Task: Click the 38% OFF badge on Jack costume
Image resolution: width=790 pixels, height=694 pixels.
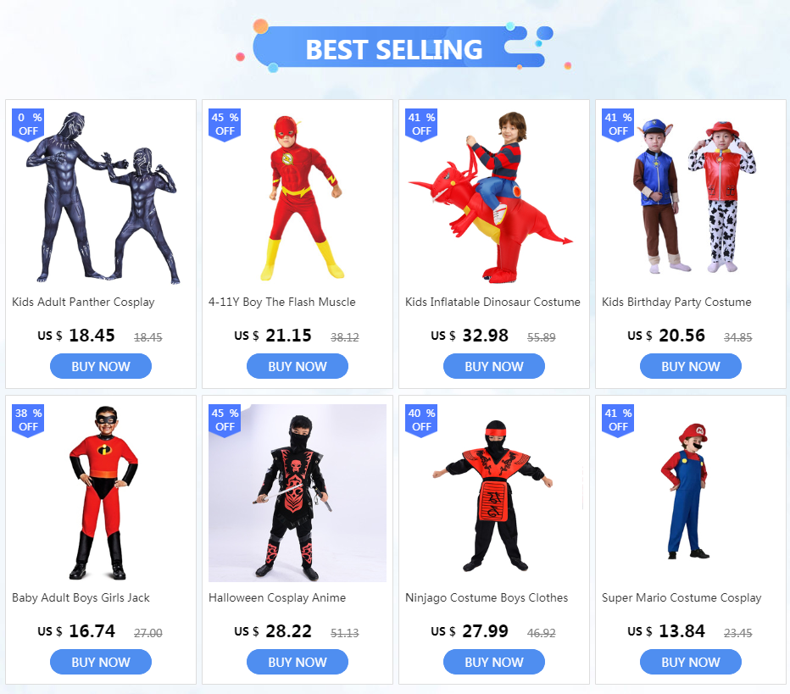Action: [28, 420]
